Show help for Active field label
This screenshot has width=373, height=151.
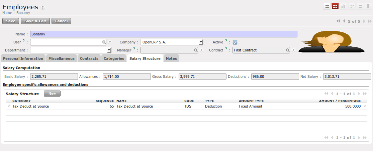[226, 41]
